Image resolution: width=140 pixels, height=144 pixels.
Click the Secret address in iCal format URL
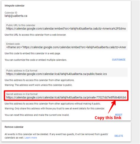[x=66, y=98]
